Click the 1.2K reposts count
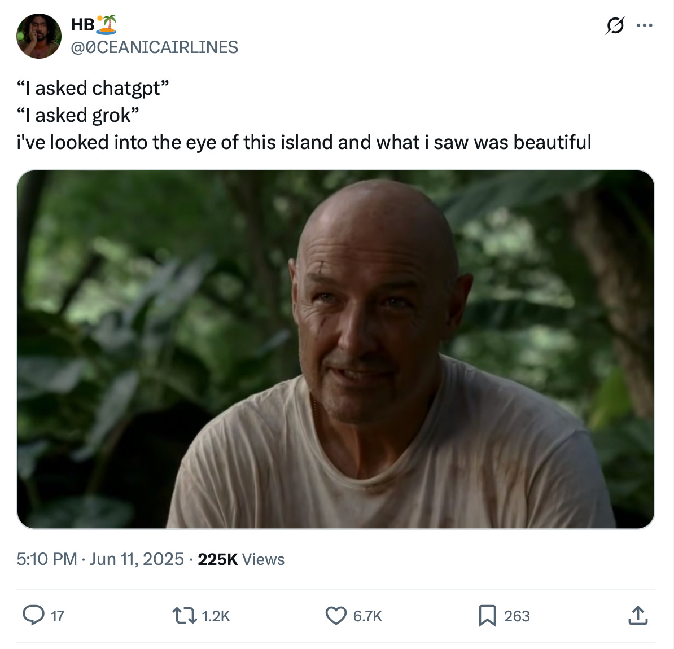Viewport: 674px width, 649px height. pyautogui.click(x=216, y=616)
